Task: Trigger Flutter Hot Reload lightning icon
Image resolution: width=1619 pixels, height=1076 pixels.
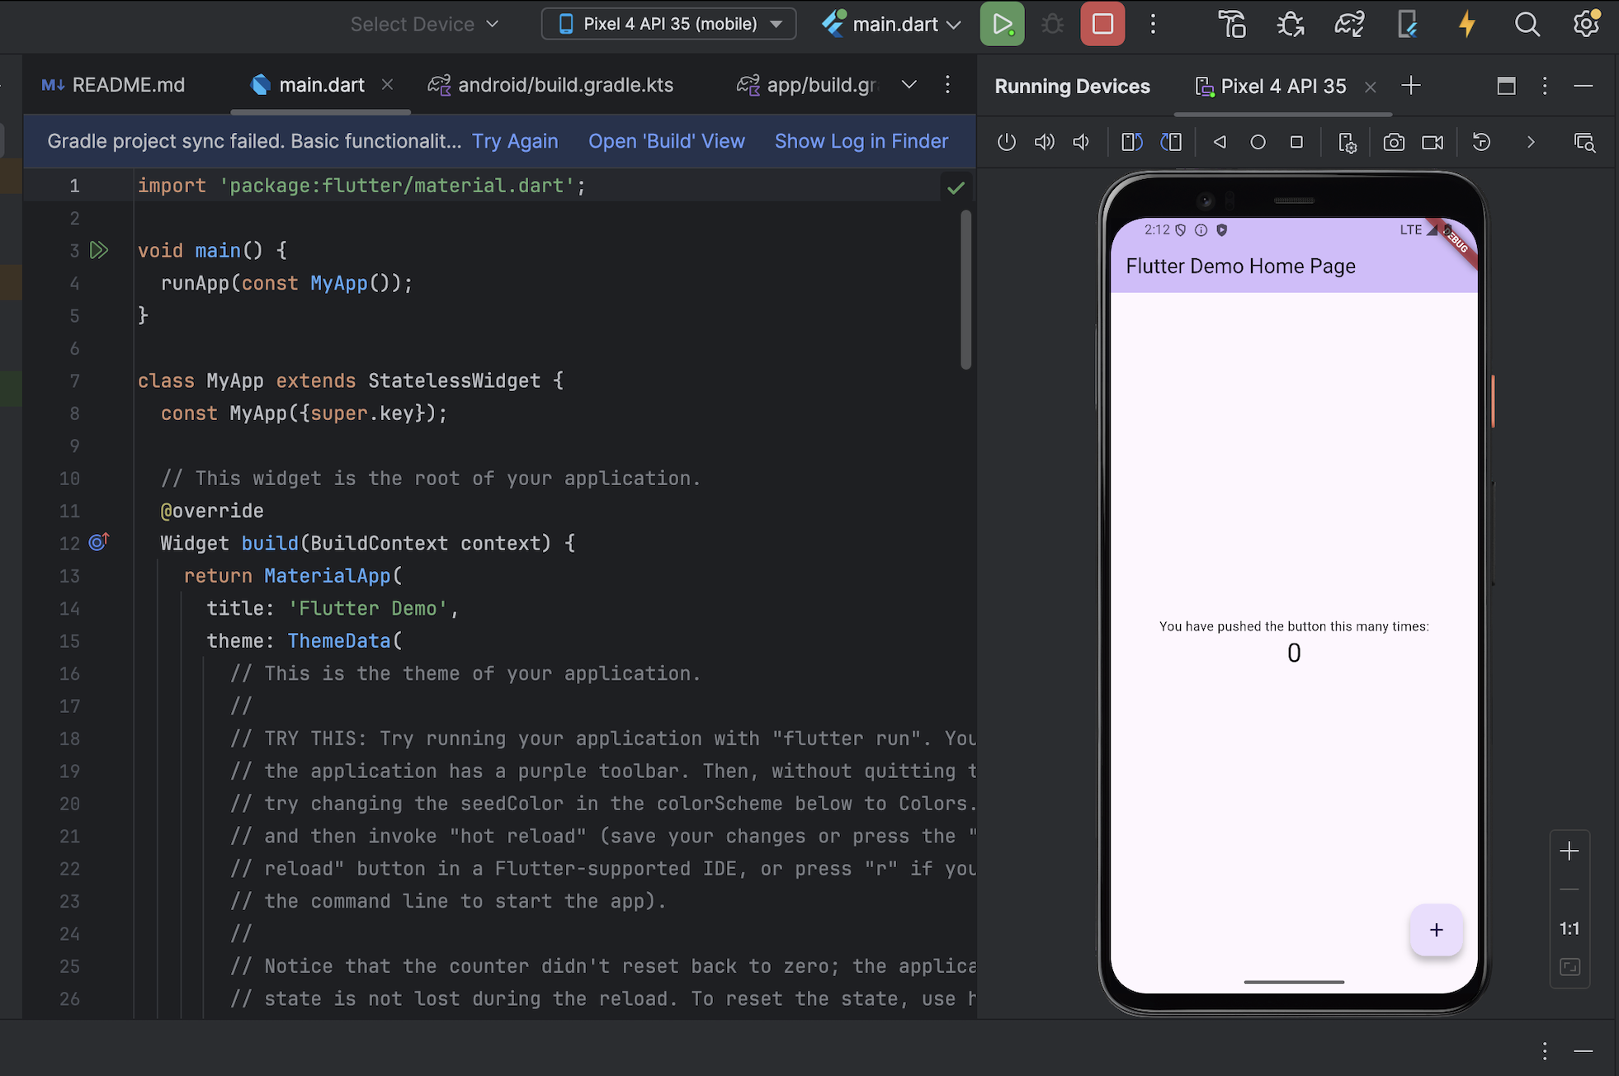Action: (x=1466, y=24)
